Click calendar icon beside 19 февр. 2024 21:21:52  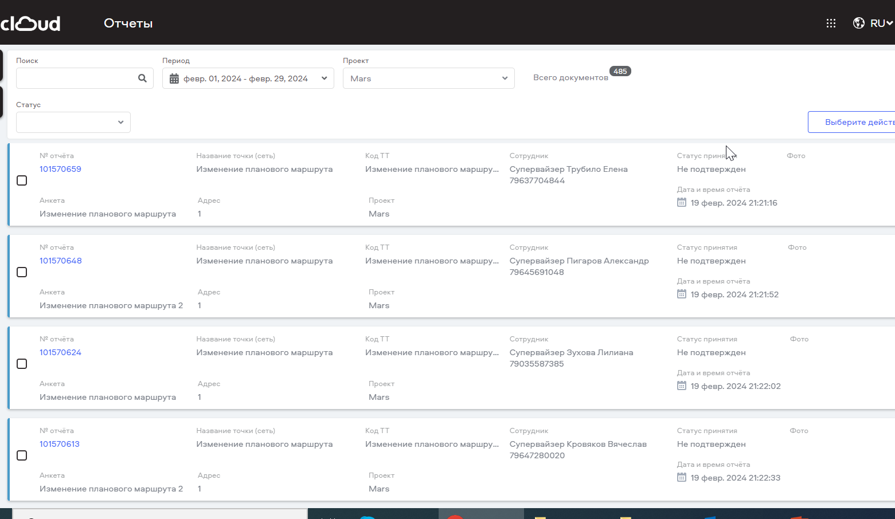[x=682, y=294]
